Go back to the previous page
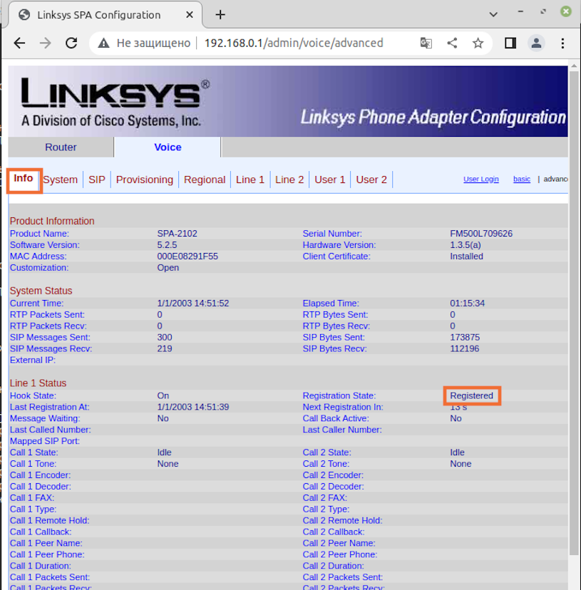 click(19, 43)
